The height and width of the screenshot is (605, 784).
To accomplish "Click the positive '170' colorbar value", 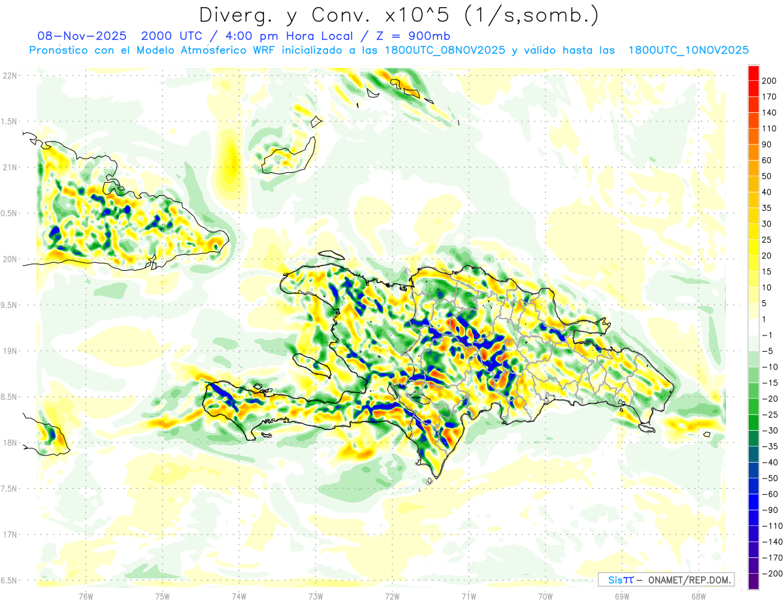I will click(770, 97).
